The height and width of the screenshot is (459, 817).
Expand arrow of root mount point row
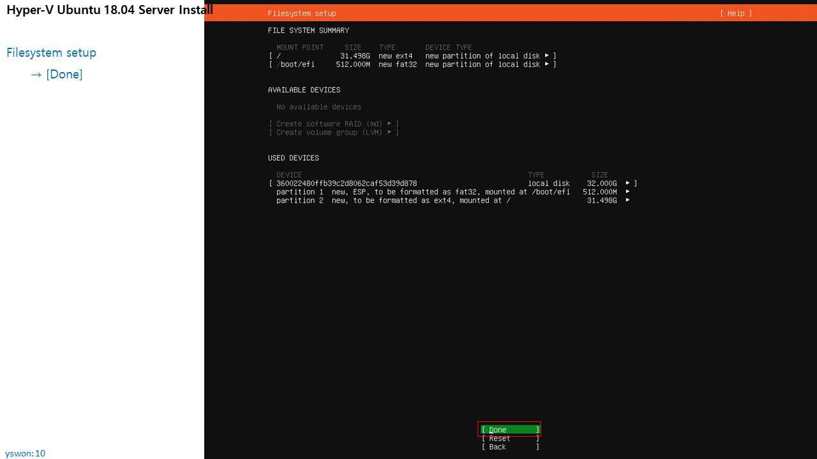(x=547, y=55)
